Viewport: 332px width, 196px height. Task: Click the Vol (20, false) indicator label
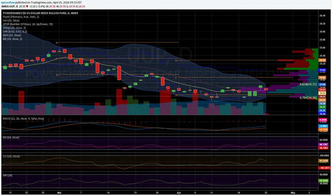[x=11, y=21]
